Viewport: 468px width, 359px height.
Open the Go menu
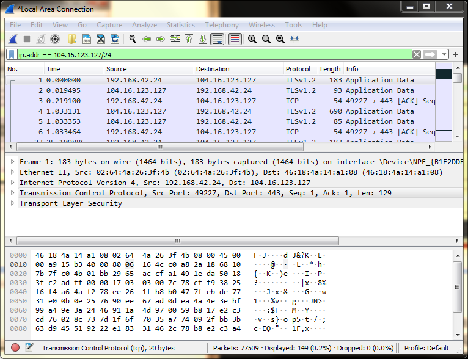click(x=82, y=25)
